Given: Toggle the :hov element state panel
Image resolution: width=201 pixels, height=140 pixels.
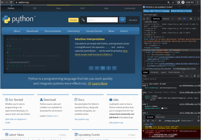Looking at the screenshot, I should [x=181, y=76].
